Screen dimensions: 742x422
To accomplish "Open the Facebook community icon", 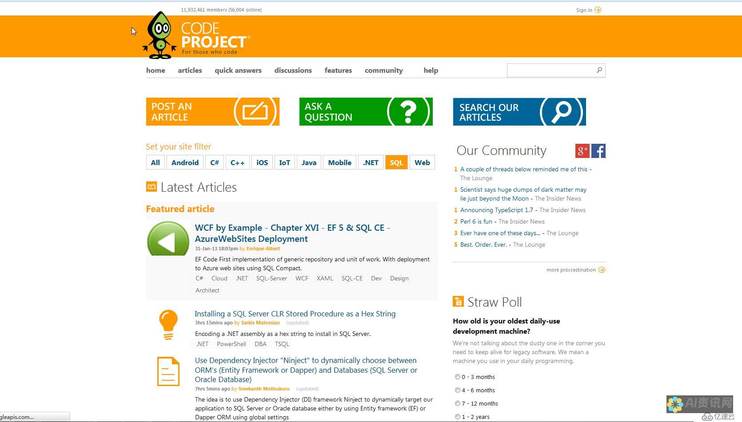I will click(x=598, y=151).
